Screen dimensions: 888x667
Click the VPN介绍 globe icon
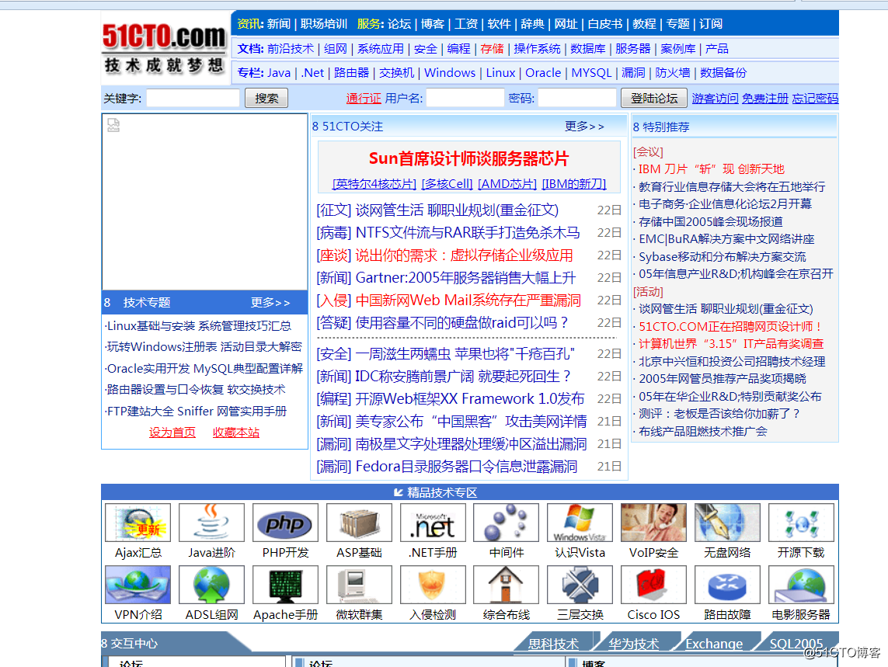138,585
